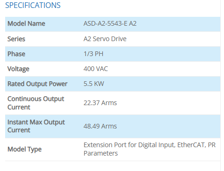Click the Extension Port for Digital Input text
This screenshot has height=171, width=224.
pos(129,145)
